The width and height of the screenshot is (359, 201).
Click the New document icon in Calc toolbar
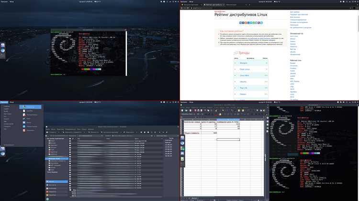pos(182,110)
